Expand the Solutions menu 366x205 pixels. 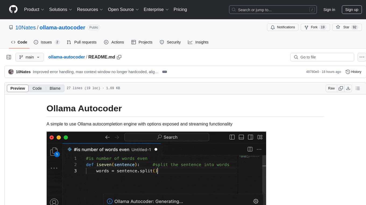(61, 9)
